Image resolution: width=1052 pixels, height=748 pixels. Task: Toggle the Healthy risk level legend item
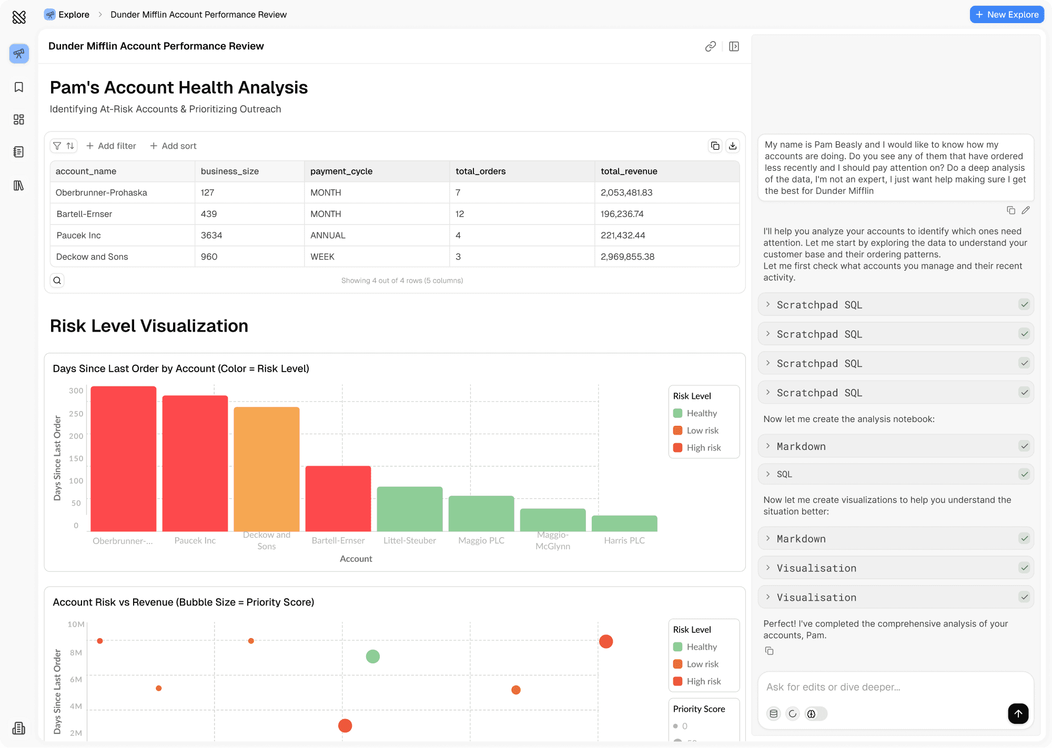click(701, 413)
